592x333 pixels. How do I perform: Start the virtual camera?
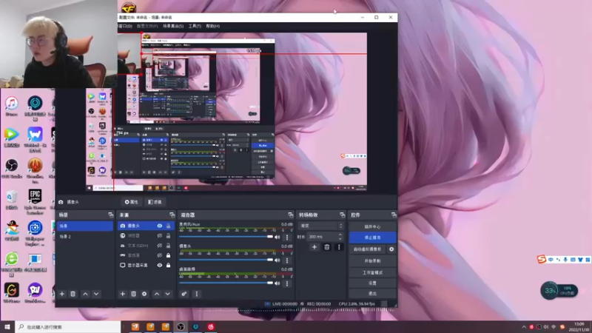(368, 249)
